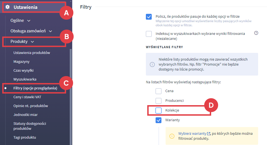Uncheck the Warianty filter checkbox
This screenshot has width=267, height=145.
tap(158, 120)
